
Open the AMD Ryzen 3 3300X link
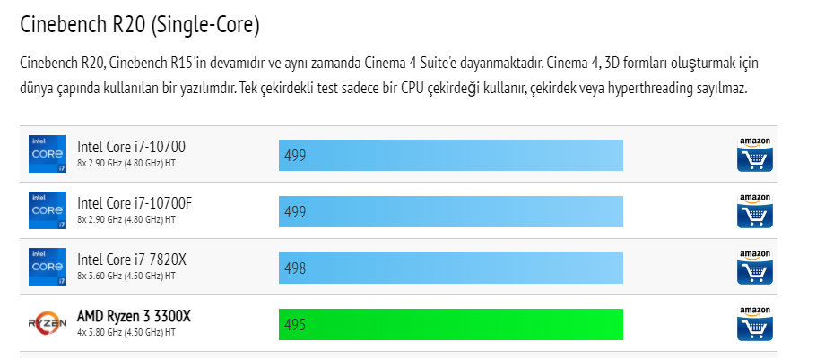pyautogui.click(x=134, y=316)
